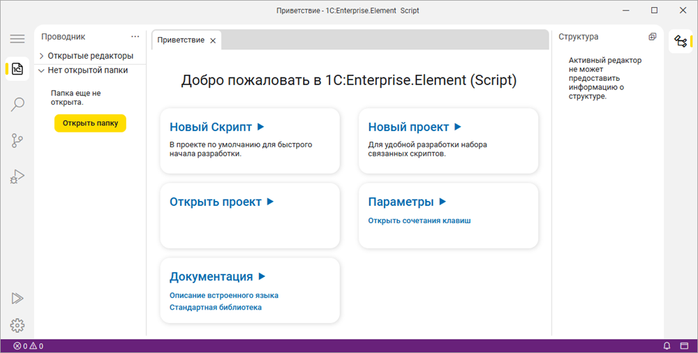
Task: Click the Structure icon in the right sidebar
Action: pos(680,42)
